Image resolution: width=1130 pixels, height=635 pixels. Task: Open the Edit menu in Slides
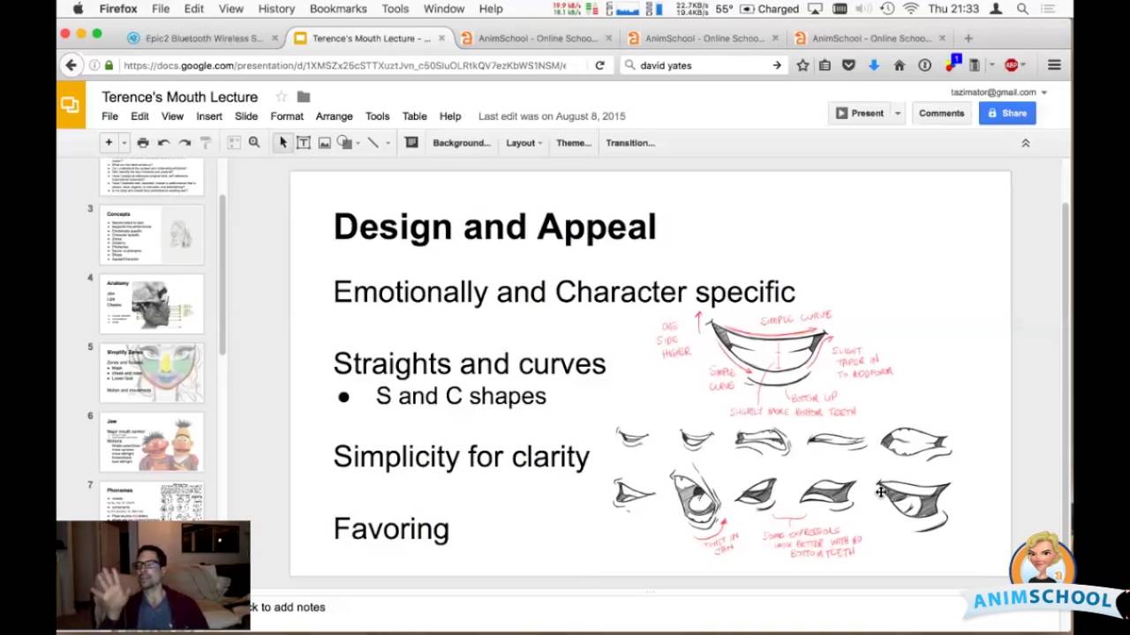click(x=139, y=116)
